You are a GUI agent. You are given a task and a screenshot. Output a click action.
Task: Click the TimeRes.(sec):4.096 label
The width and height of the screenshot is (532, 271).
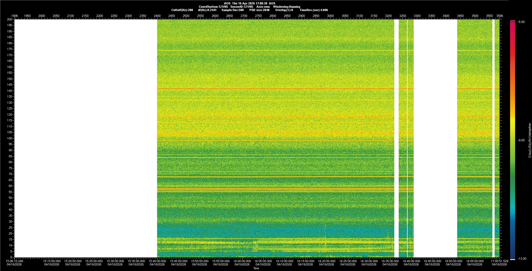(314, 10)
